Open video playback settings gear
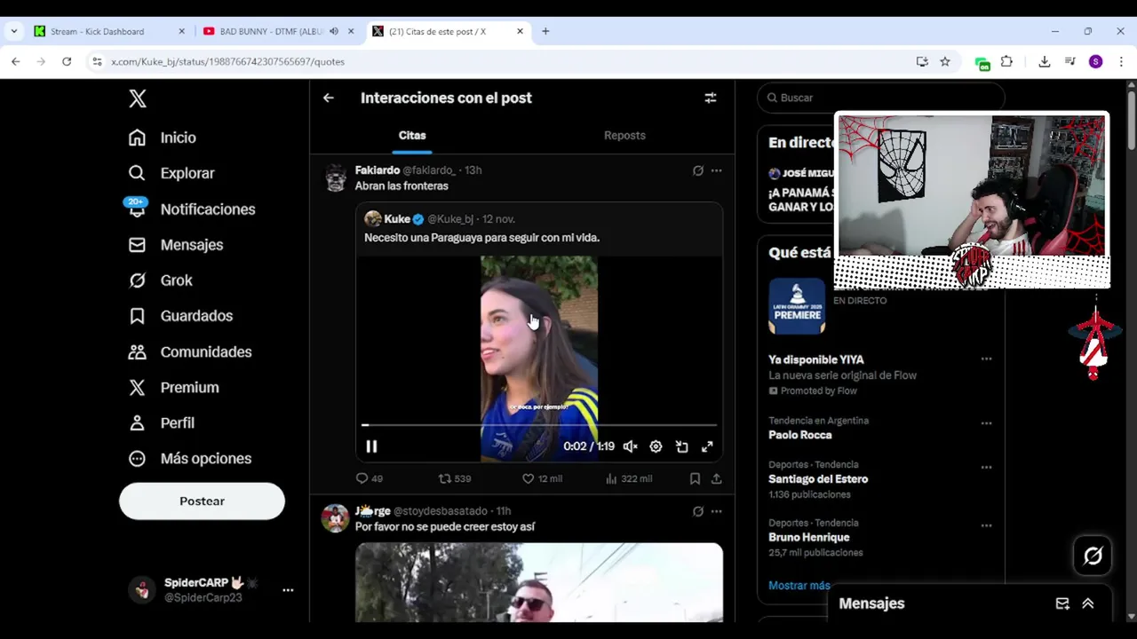1137x639 pixels. pos(656,446)
